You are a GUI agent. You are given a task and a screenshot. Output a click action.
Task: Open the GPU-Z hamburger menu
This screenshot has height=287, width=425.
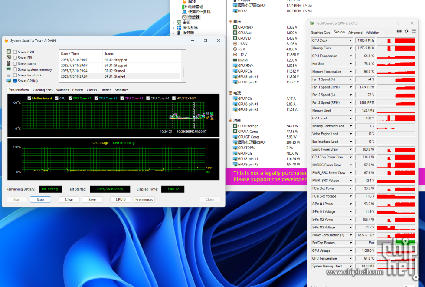414,31
